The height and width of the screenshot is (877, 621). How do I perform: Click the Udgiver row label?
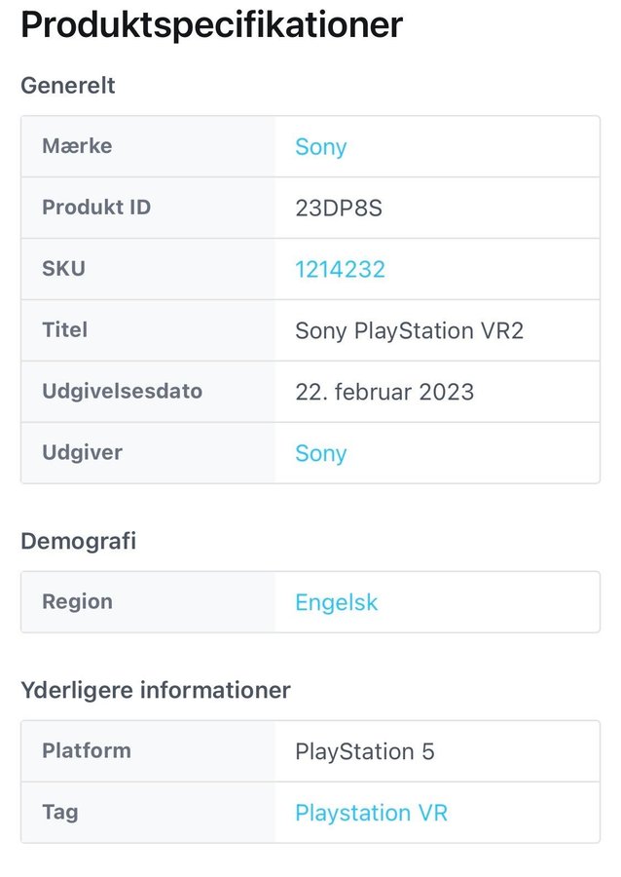(82, 453)
